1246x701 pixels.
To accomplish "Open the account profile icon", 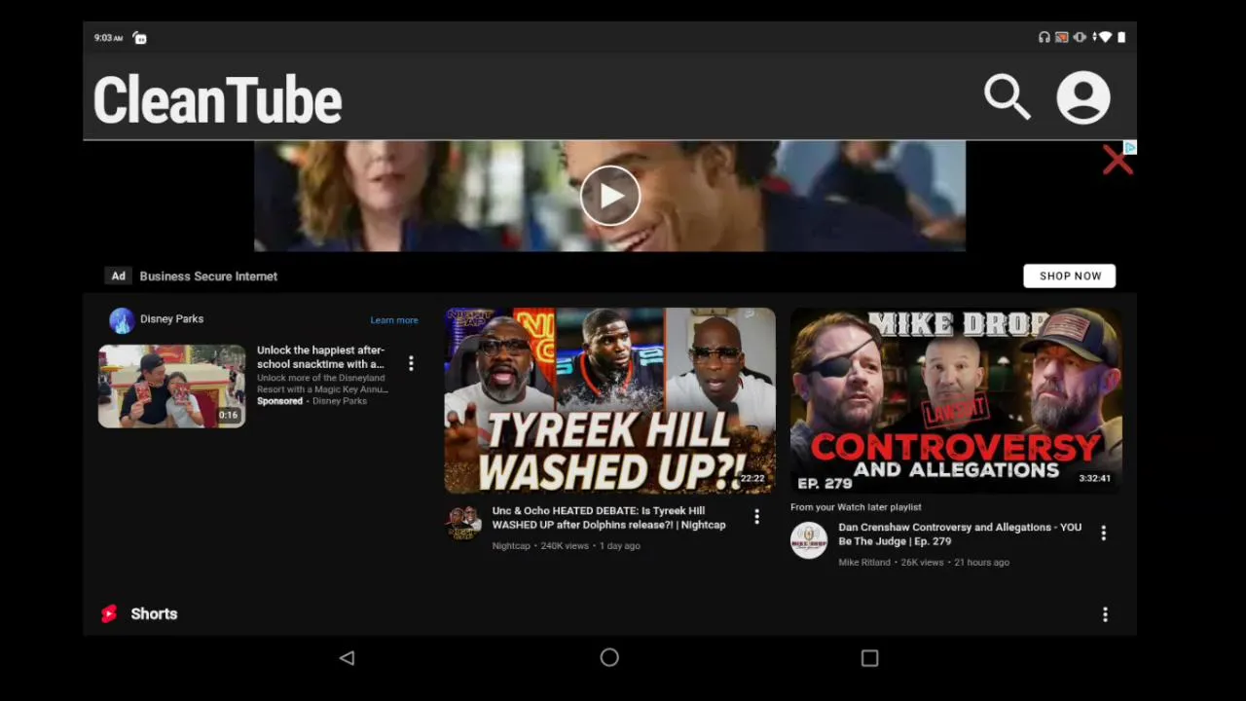I will pos(1083,97).
